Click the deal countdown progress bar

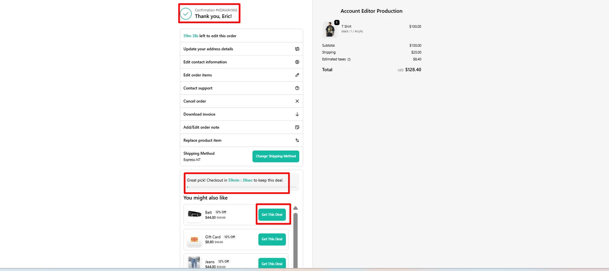click(241, 187)
